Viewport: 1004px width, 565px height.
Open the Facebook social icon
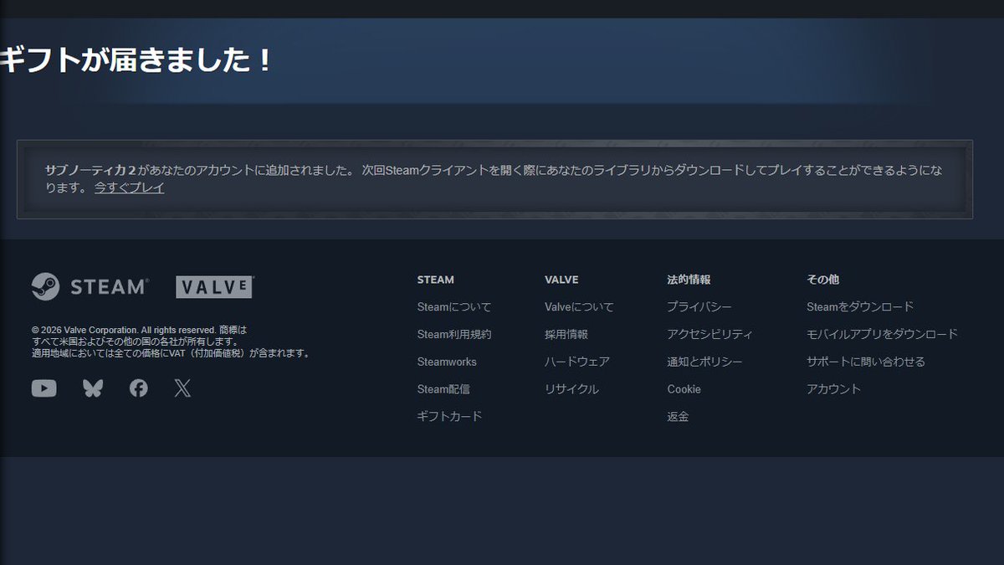coord(139,388)
